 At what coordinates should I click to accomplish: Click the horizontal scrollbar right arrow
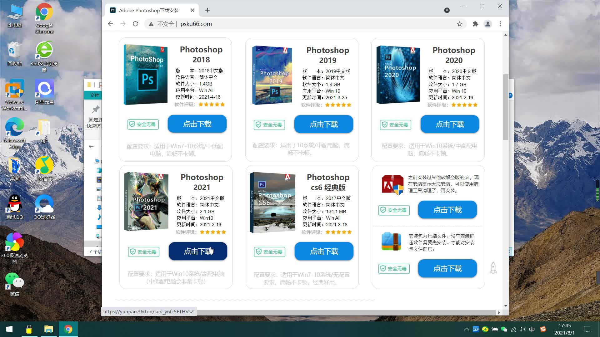tap(499, 313)
